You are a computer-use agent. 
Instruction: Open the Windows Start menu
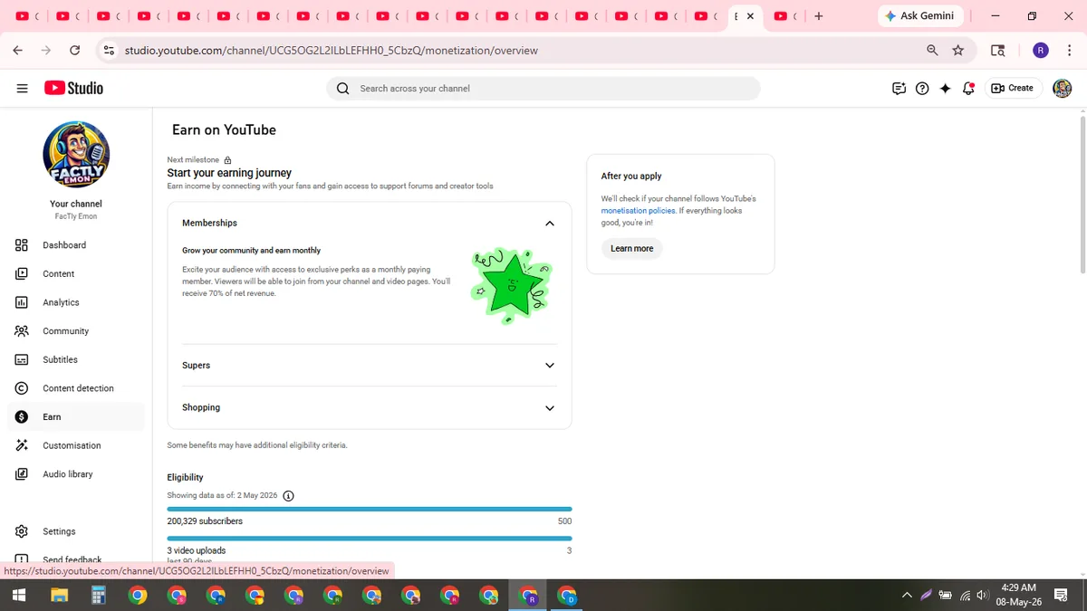[18, 595]
